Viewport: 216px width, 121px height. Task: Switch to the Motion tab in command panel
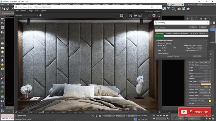[201, 18]
